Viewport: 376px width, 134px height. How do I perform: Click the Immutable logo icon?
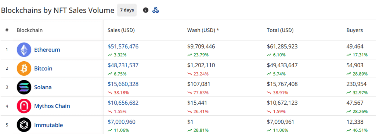pyautogui.click(x=24, y=125)
